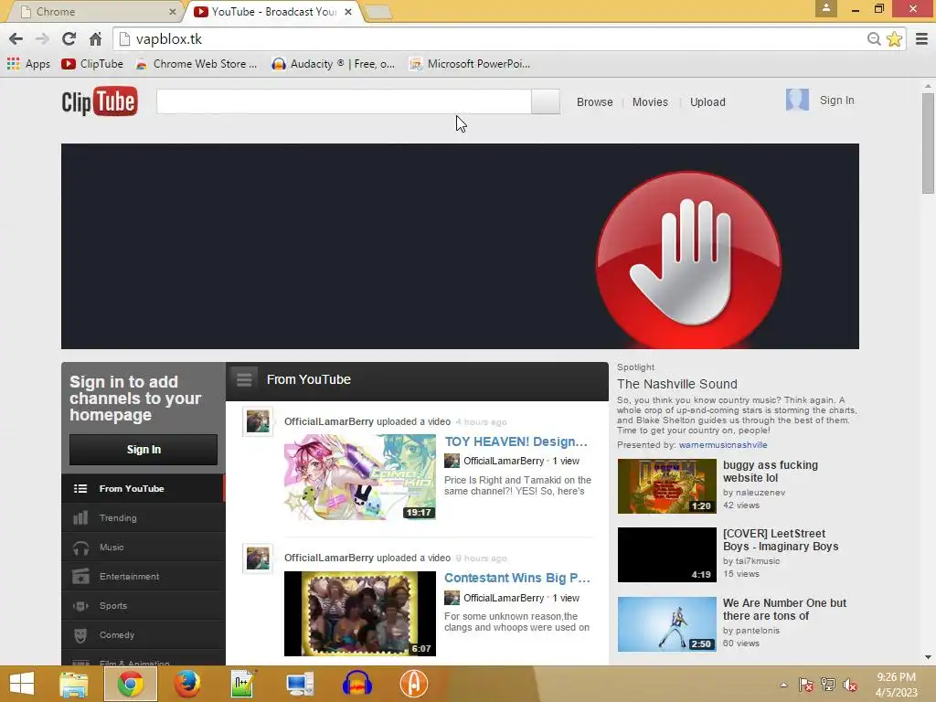Open the warnermusicnashville link

coord(723,445)
